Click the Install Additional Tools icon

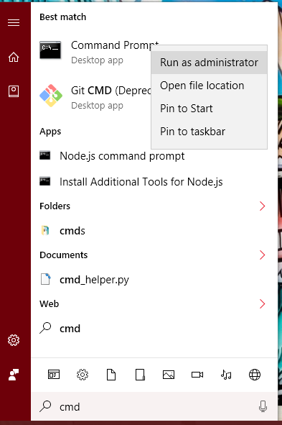pyautogui.click(x=45, y=181)
